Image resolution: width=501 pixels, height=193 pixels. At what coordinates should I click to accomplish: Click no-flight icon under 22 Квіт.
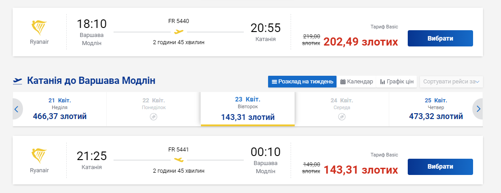click(x=153, y=117)
